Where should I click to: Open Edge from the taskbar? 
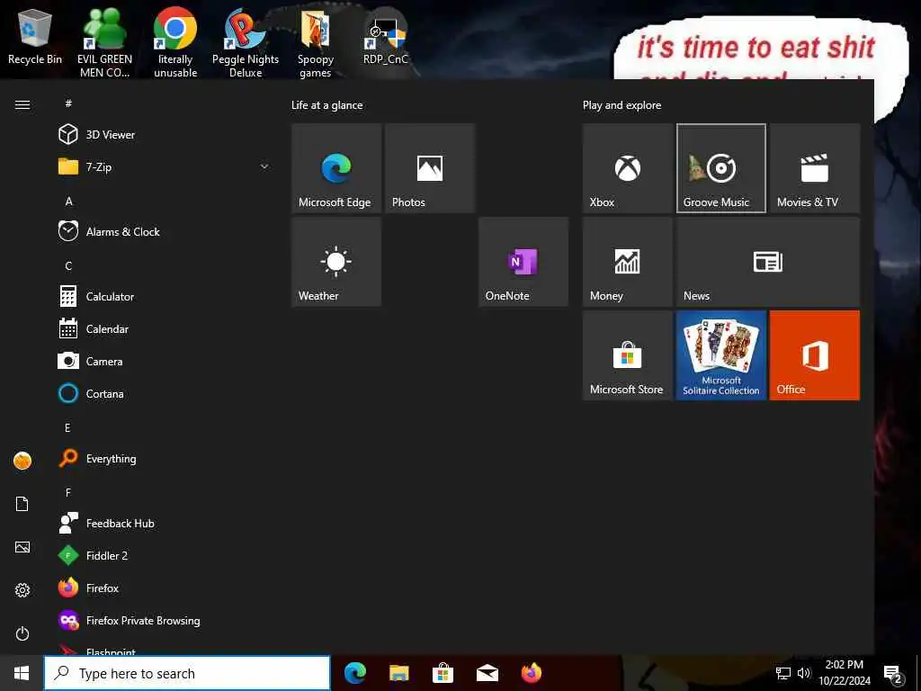click(x=354, y=673)
